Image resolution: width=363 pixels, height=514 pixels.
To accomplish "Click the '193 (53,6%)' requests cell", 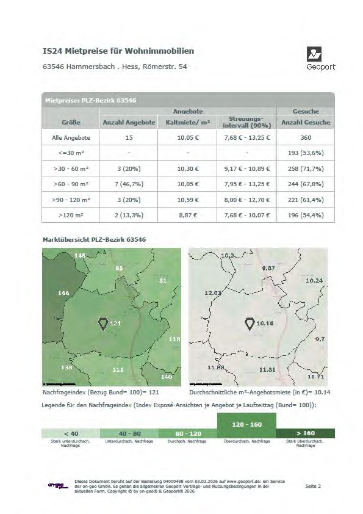I will click(306, 153).
